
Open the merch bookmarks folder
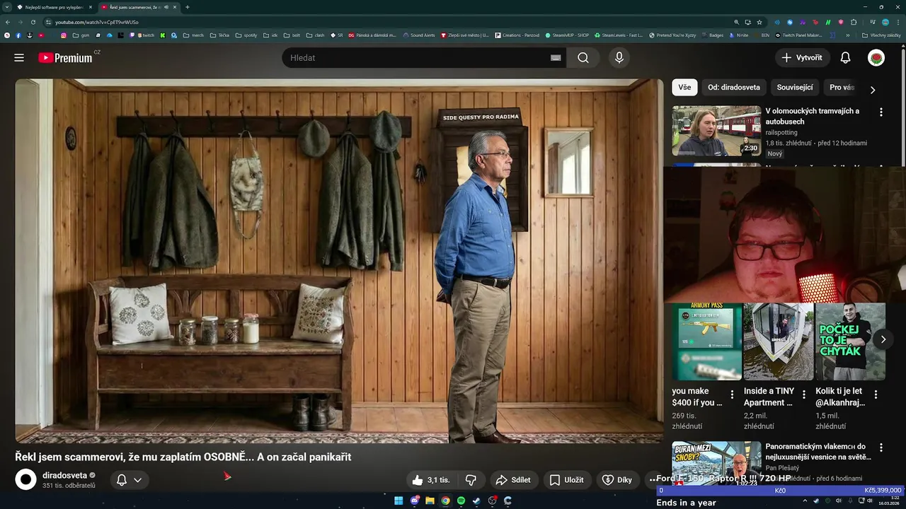(x=193, y=35)
